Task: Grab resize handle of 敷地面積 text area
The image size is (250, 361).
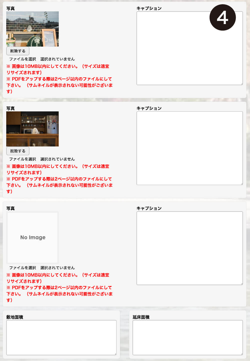Action: coord(115,354)
